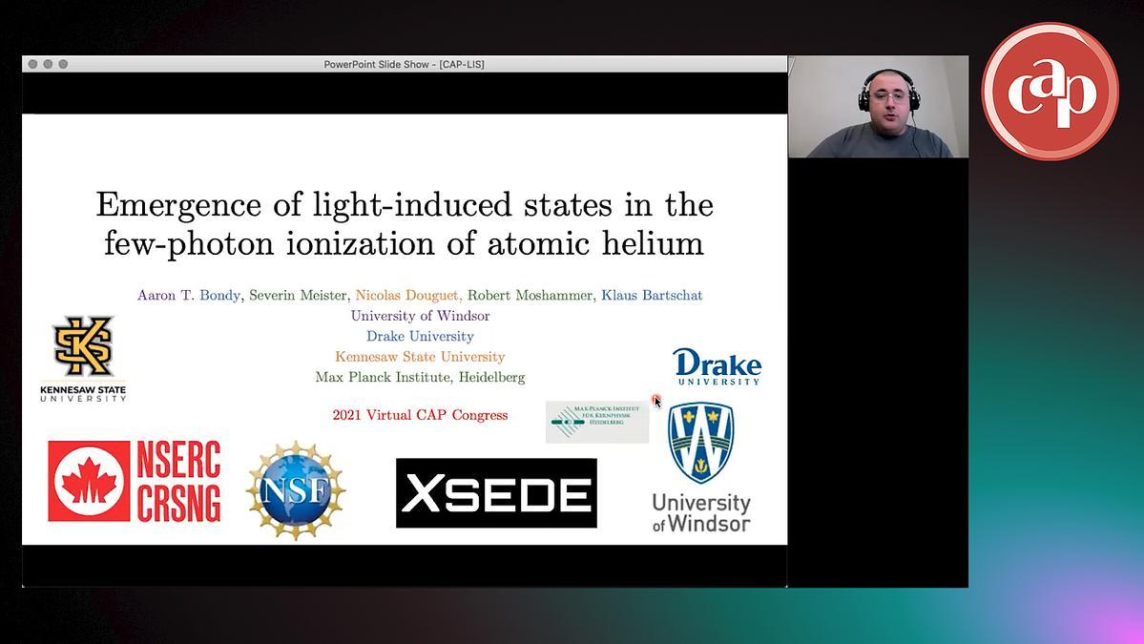Click 'Max Planck Institute, Heidelberg' text
This screenshot has height=644, width=1144.
(420, 377)
